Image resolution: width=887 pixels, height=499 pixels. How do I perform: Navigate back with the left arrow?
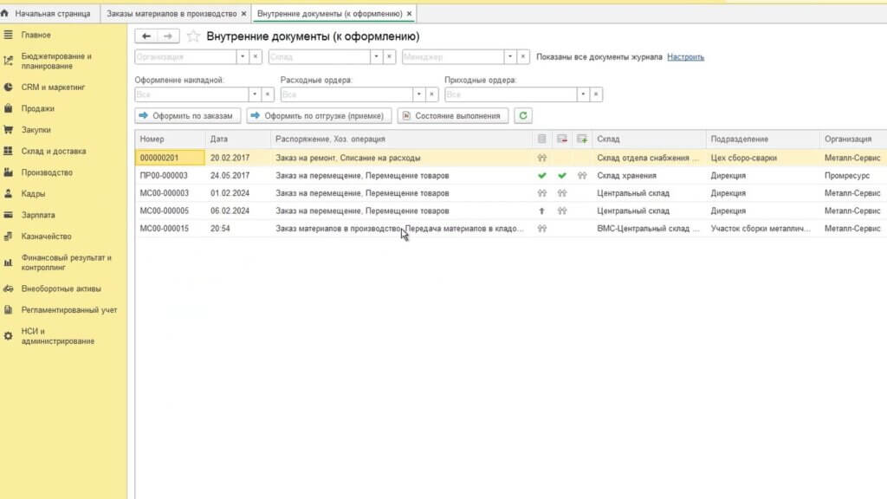(x=147, y=36)
